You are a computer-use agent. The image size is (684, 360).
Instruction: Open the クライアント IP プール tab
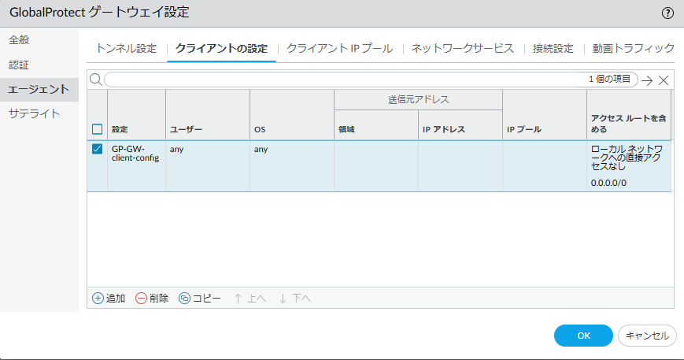[339, 48]
